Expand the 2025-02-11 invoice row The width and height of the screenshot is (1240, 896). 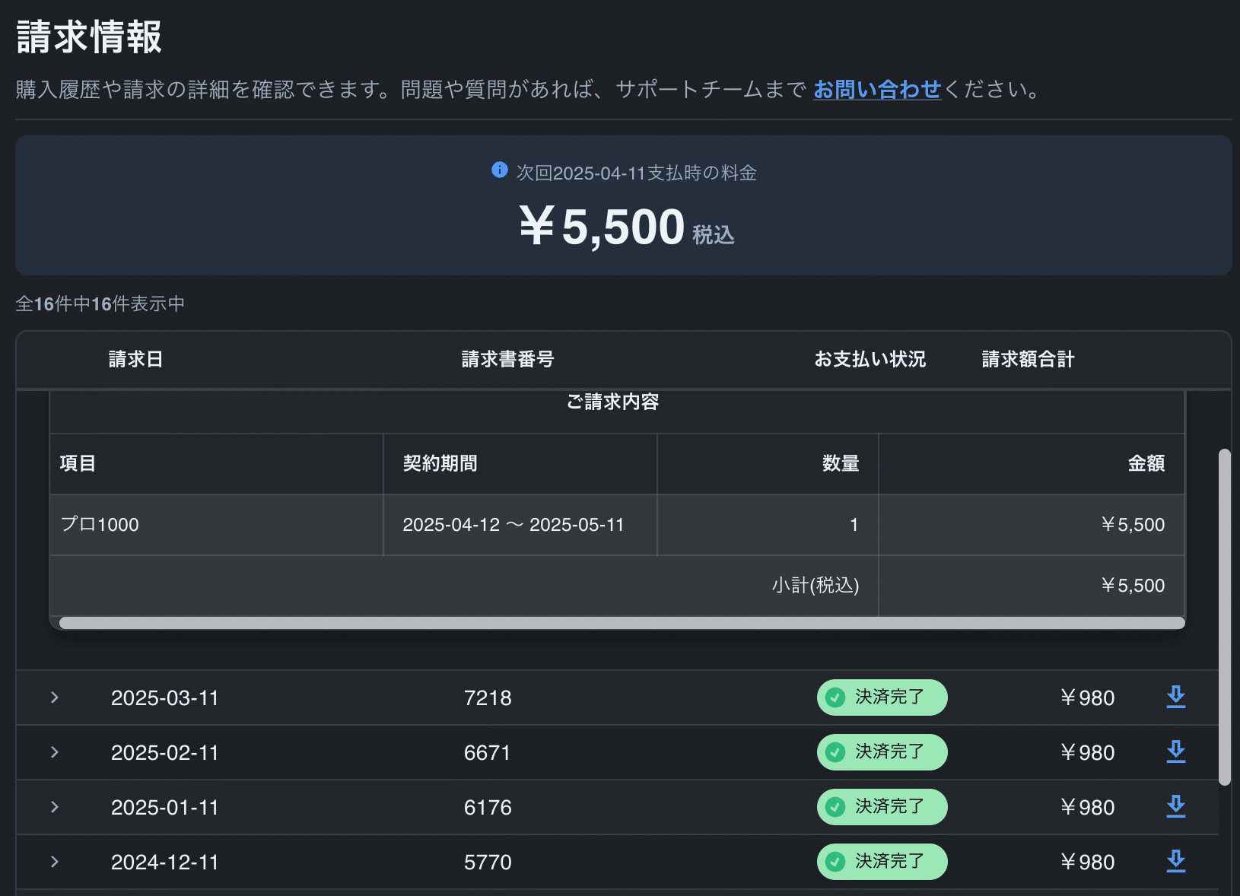[54, 752]
